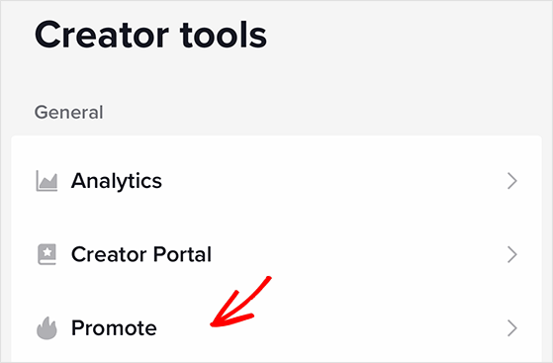Click the Promote flame icon
The height and width of the screenshot is (363, 553).
(46, 328)
